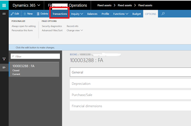191x126 pixels.
Task: Click the Operations title text
Action: click(78, 5)
